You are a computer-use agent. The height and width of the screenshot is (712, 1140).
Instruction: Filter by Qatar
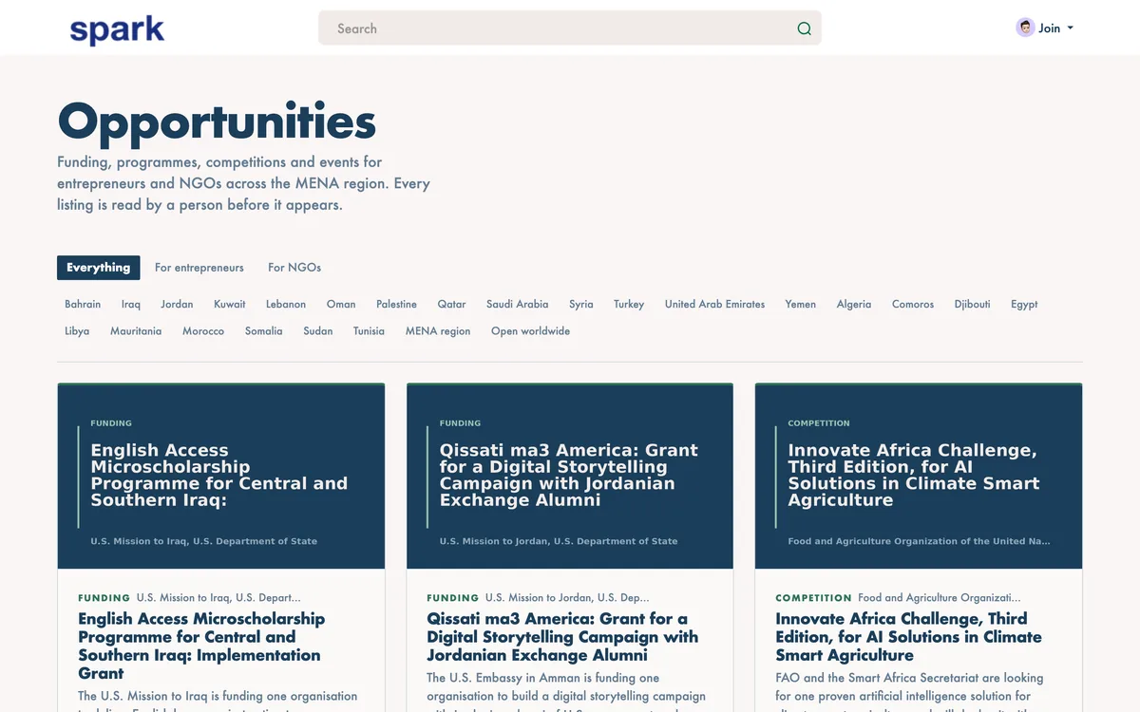pos(452,305)
